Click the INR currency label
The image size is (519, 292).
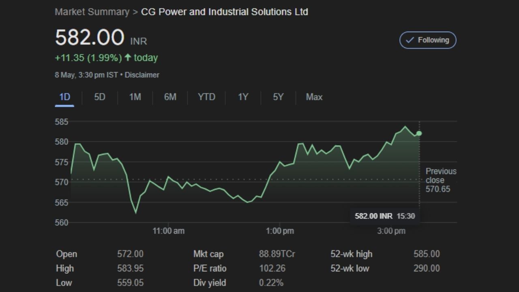click(x=139, y=41)
